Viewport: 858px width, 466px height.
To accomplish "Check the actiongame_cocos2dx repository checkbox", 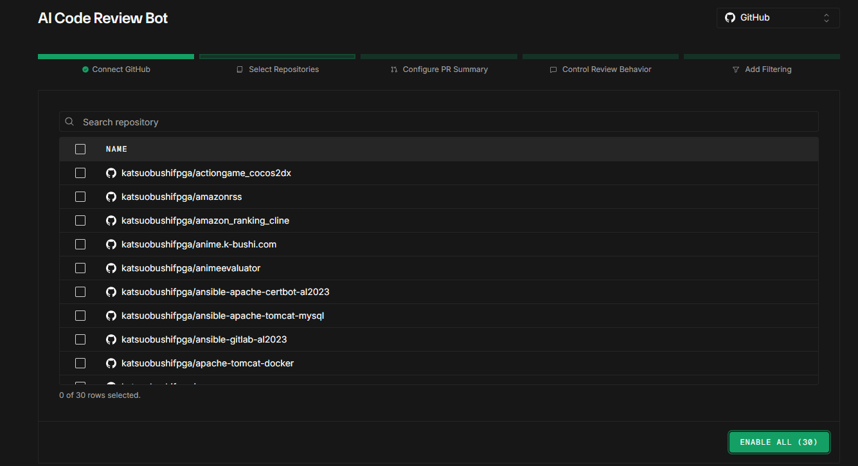I will point(80,173).
